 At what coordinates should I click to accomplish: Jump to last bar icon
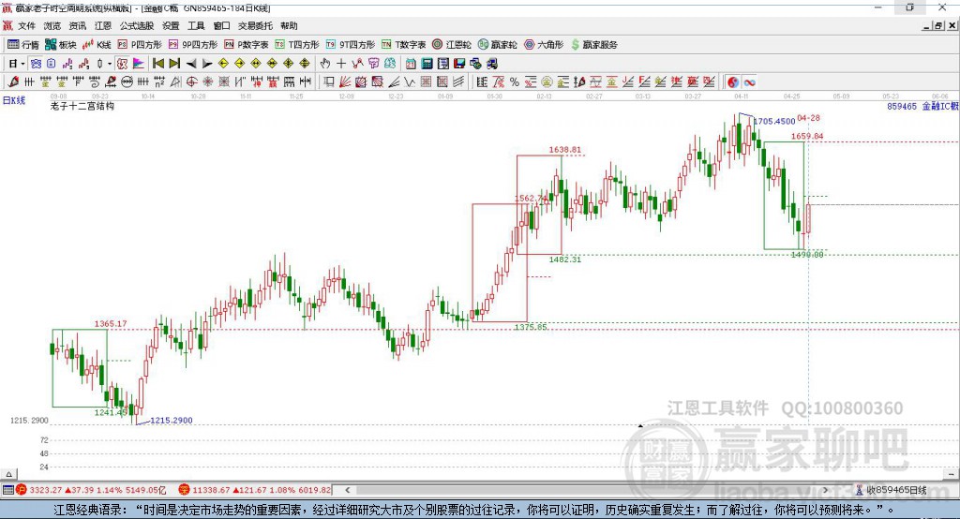pos(174,64)
